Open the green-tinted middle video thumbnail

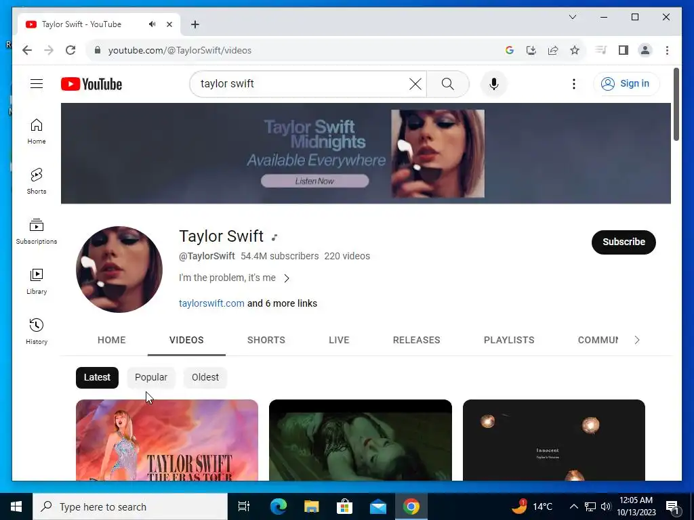pyautogui.click(x=361, y=440)
